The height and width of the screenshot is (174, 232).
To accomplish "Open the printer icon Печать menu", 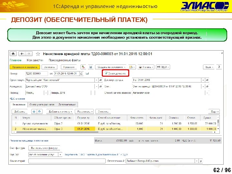I will click(146, 67).
